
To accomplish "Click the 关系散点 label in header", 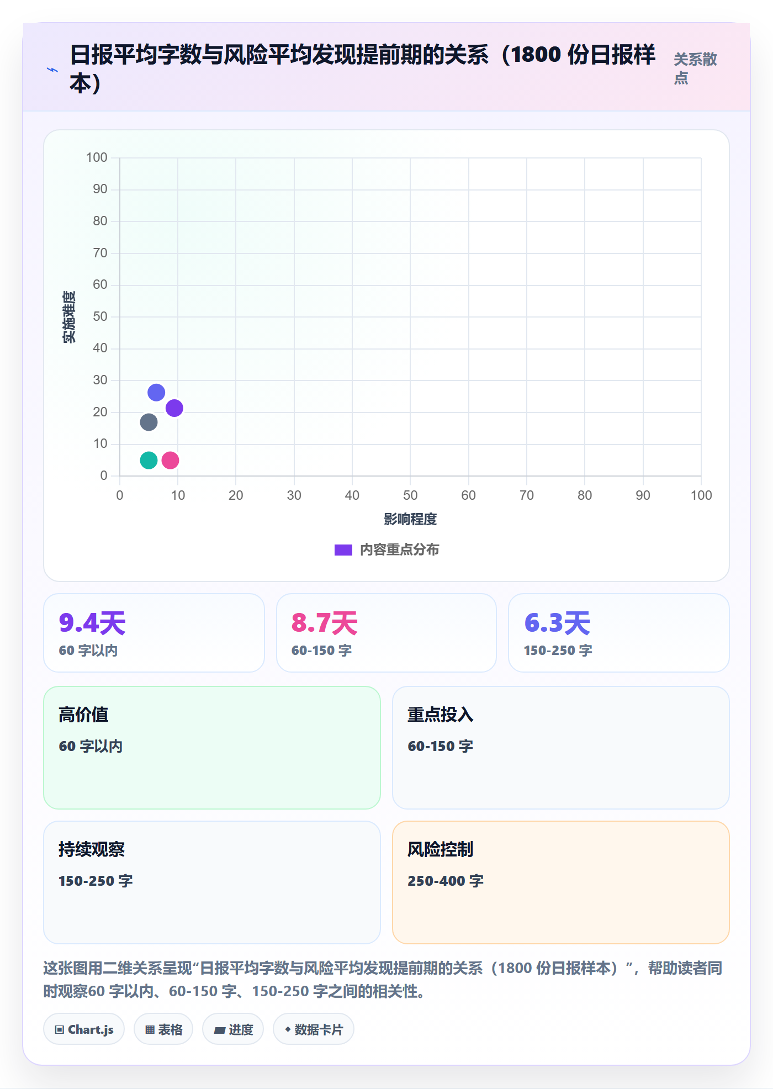I will click(695, 68).
